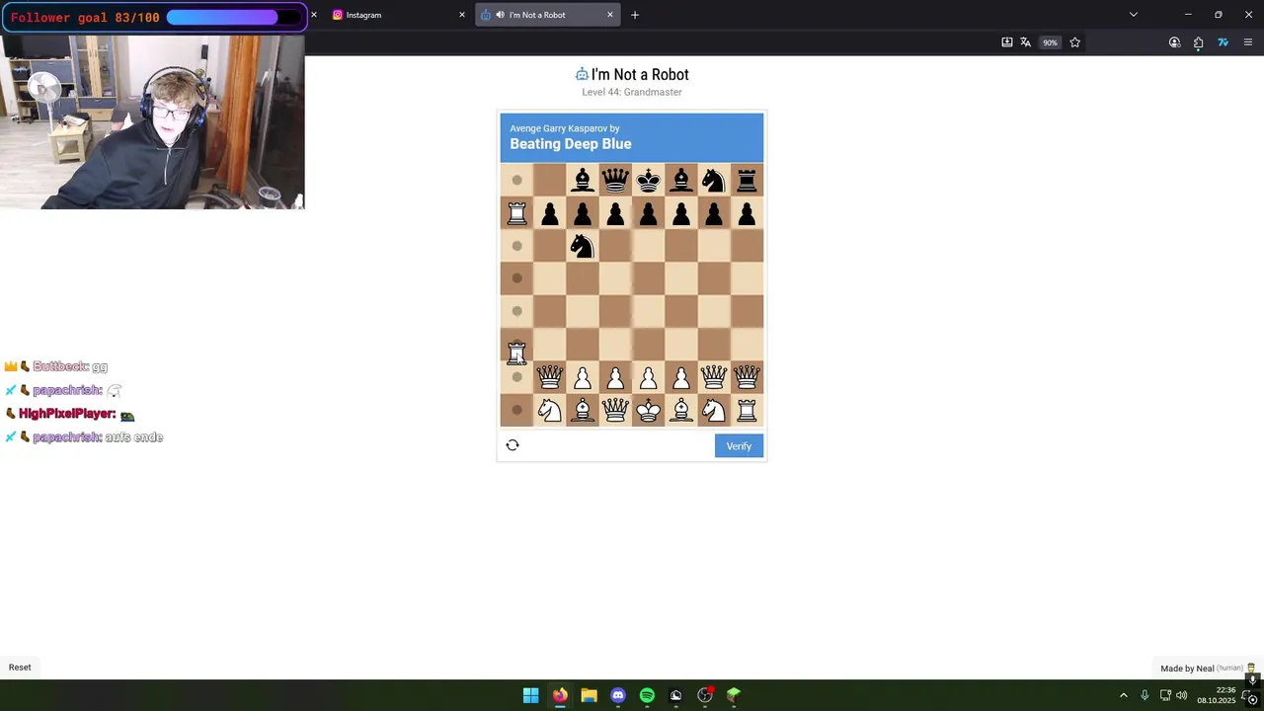Move rook to the a8 dot
Image resolution: width=1264 pixels, height=711 pixels.
pyautogui.click(x=516, y=180)
